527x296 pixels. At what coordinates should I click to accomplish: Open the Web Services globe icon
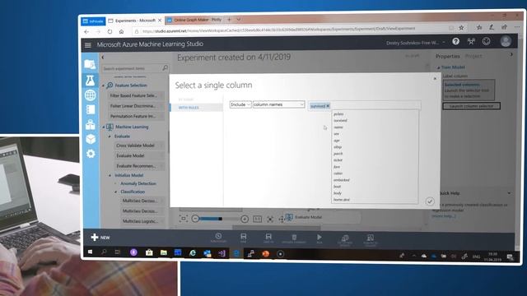pos(90,95)
